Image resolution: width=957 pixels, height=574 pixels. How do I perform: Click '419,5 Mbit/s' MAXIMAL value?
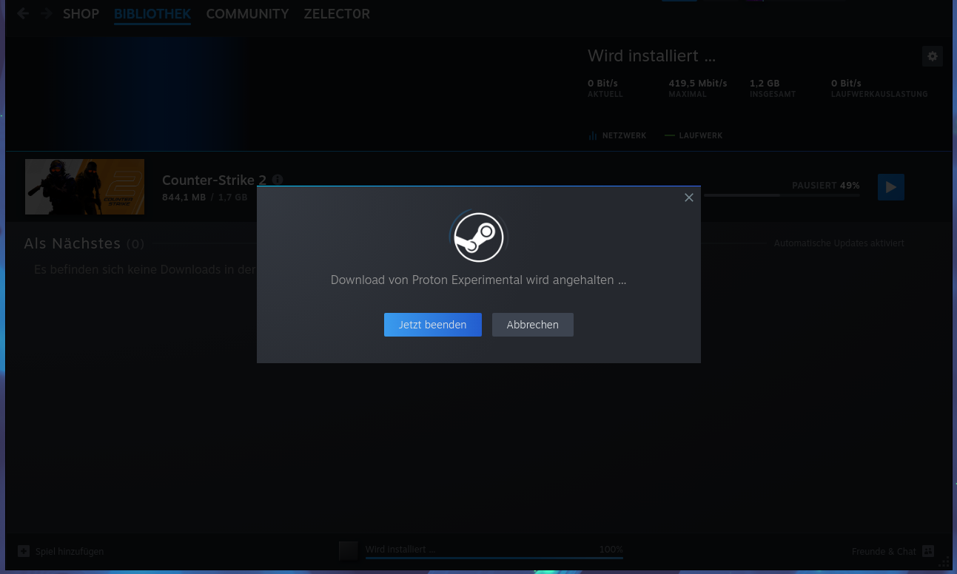coord(698,83)
